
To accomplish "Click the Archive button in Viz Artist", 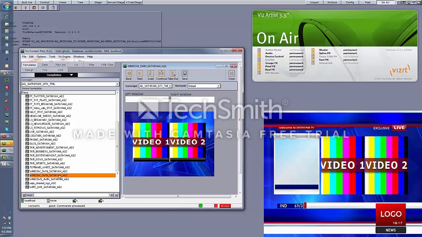I will [332, 2].
